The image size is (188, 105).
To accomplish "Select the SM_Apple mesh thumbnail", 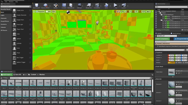I will click(11, 83).
